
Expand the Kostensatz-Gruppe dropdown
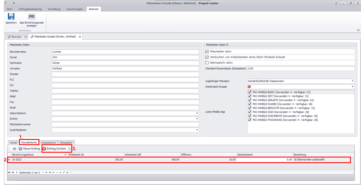[353, 87]
